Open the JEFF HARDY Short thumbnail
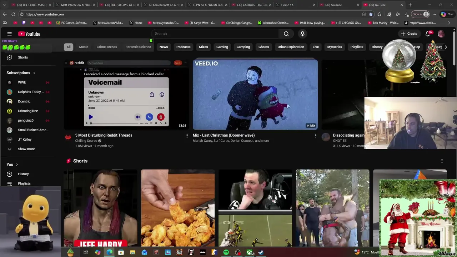The image size is (457, 257). pos(101,208)
